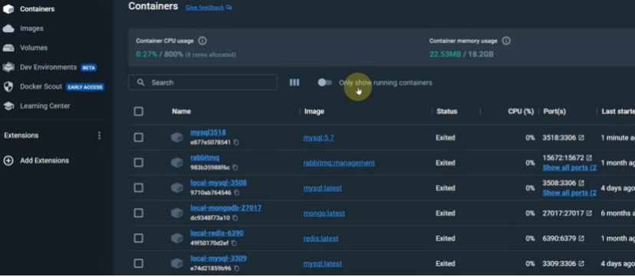This screenshot has width=635, height=277.
Task: Open the mysql:5.7 image link
Action: pyautogui.click(x=319, y=138)
